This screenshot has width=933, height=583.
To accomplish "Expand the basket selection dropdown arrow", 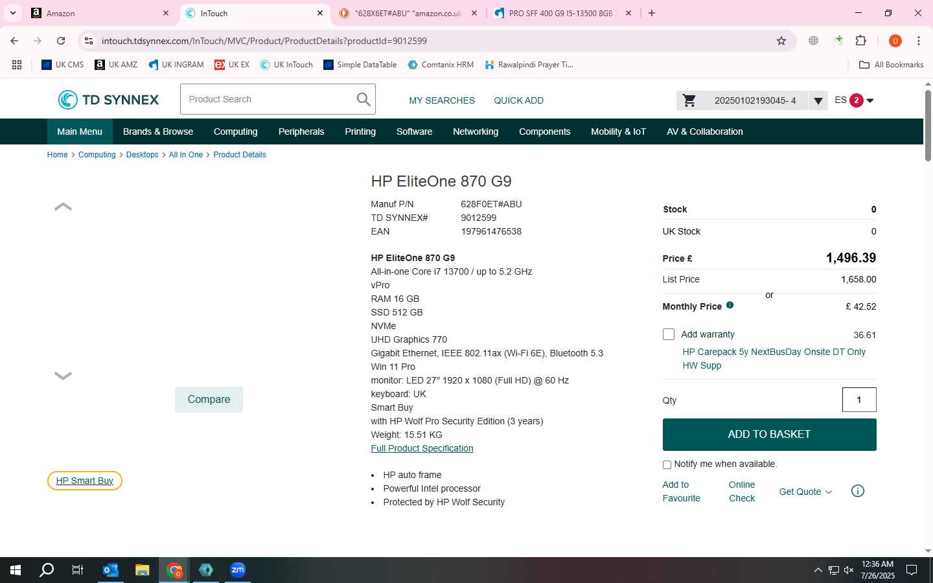I will 818,100.
